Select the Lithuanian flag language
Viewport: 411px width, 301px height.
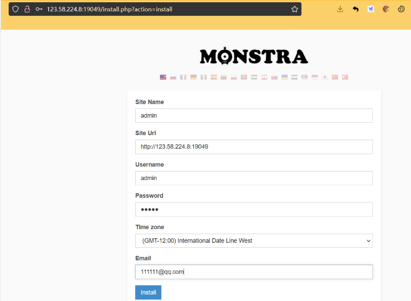223,77
